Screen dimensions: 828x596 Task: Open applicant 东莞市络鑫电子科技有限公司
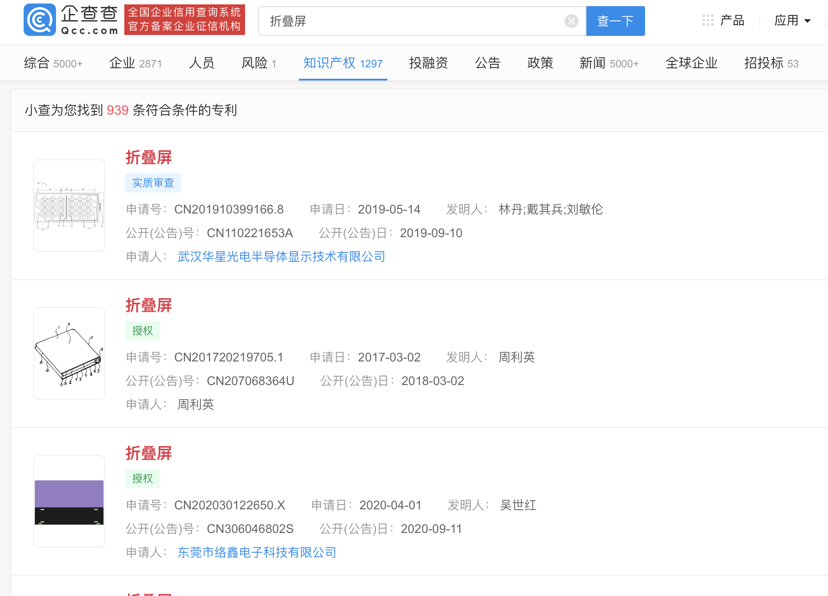257,552
